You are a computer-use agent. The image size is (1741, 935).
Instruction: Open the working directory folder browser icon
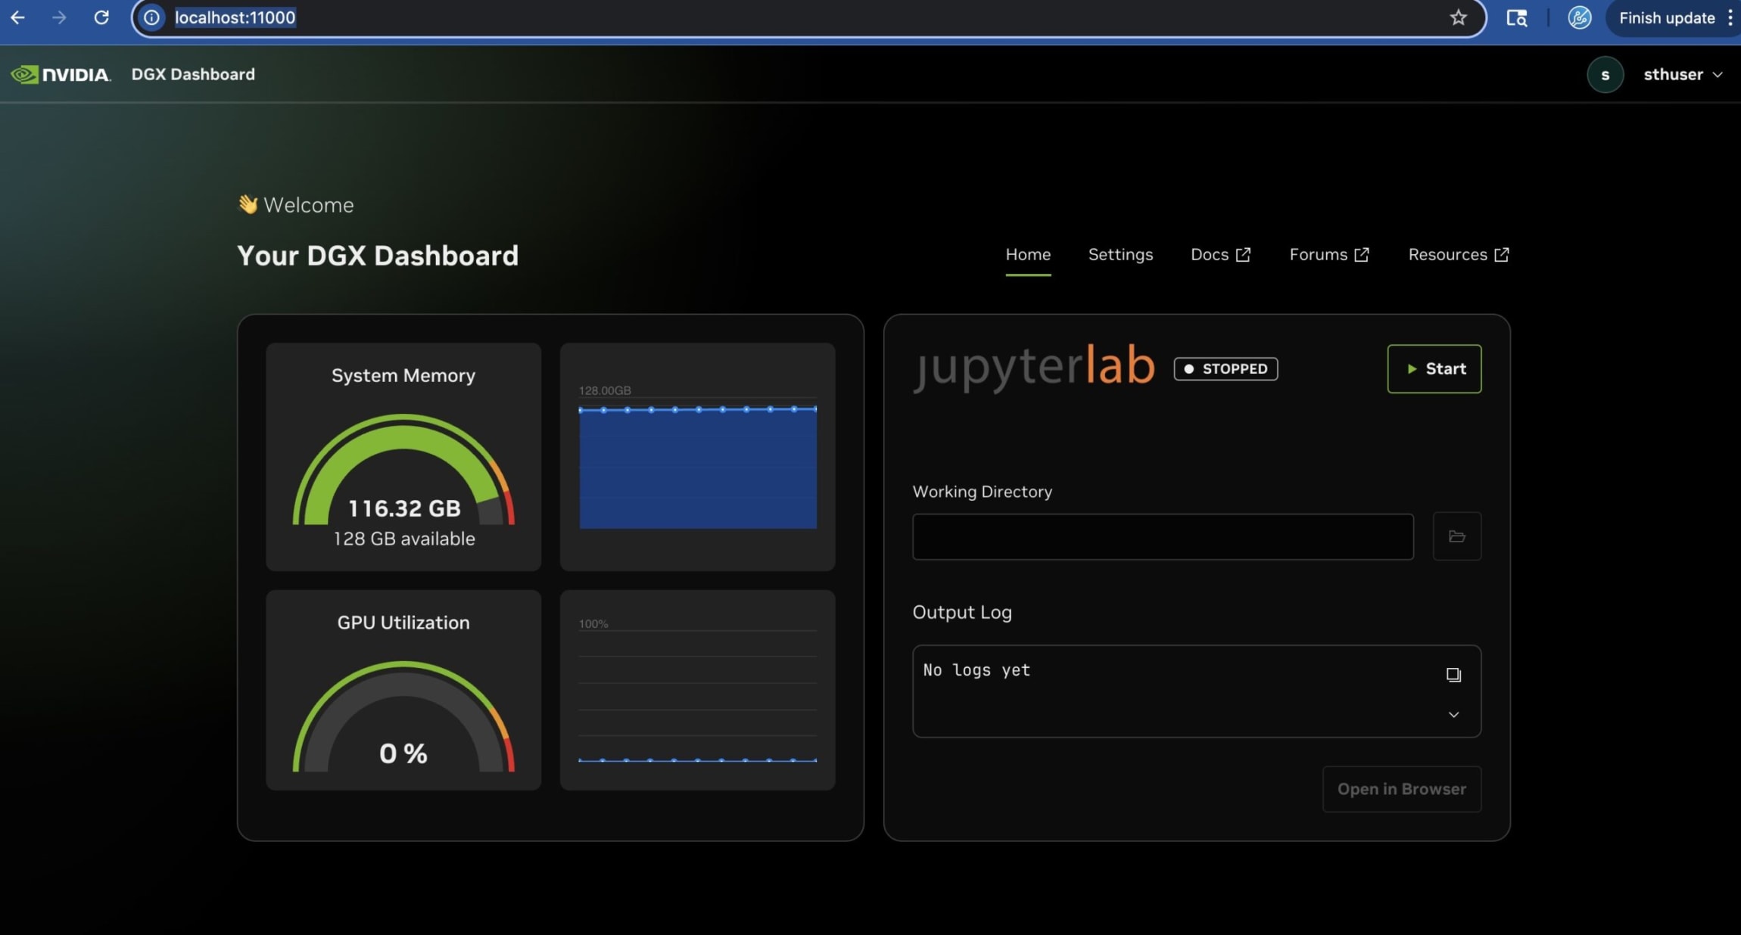click(1456, 536)
